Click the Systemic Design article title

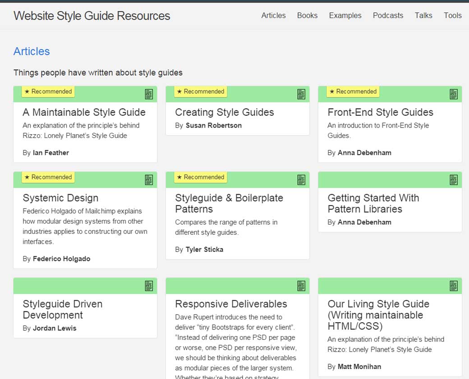click(60, 198)
